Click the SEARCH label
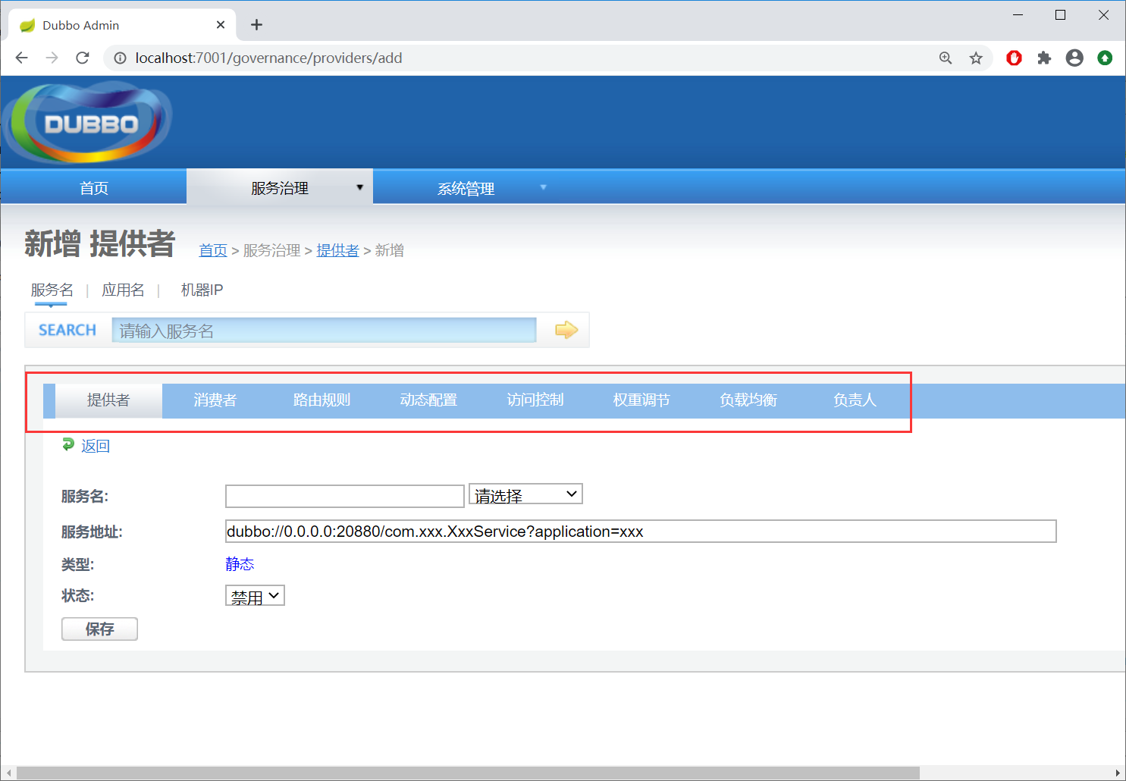The height and width of the screenshot is (781, 1126). coord(67,330)
